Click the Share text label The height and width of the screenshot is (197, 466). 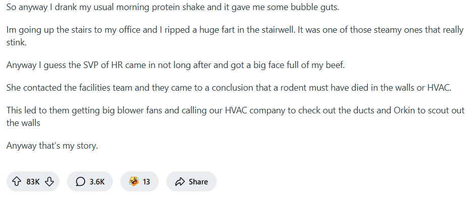tap(198, 181)
